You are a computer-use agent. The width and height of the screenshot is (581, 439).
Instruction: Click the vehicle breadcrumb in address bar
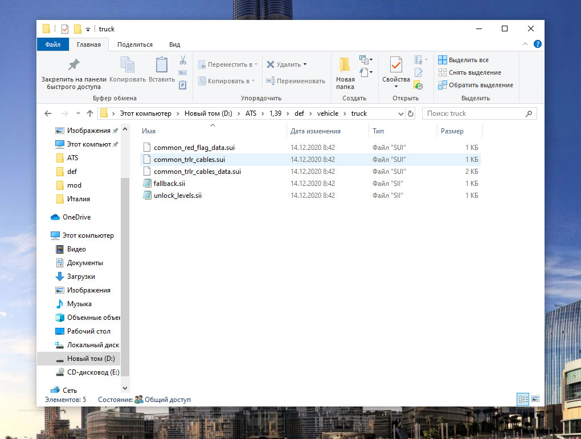[x=328, y=113]
